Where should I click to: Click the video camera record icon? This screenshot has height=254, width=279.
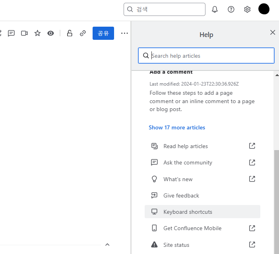pos(24,33)
